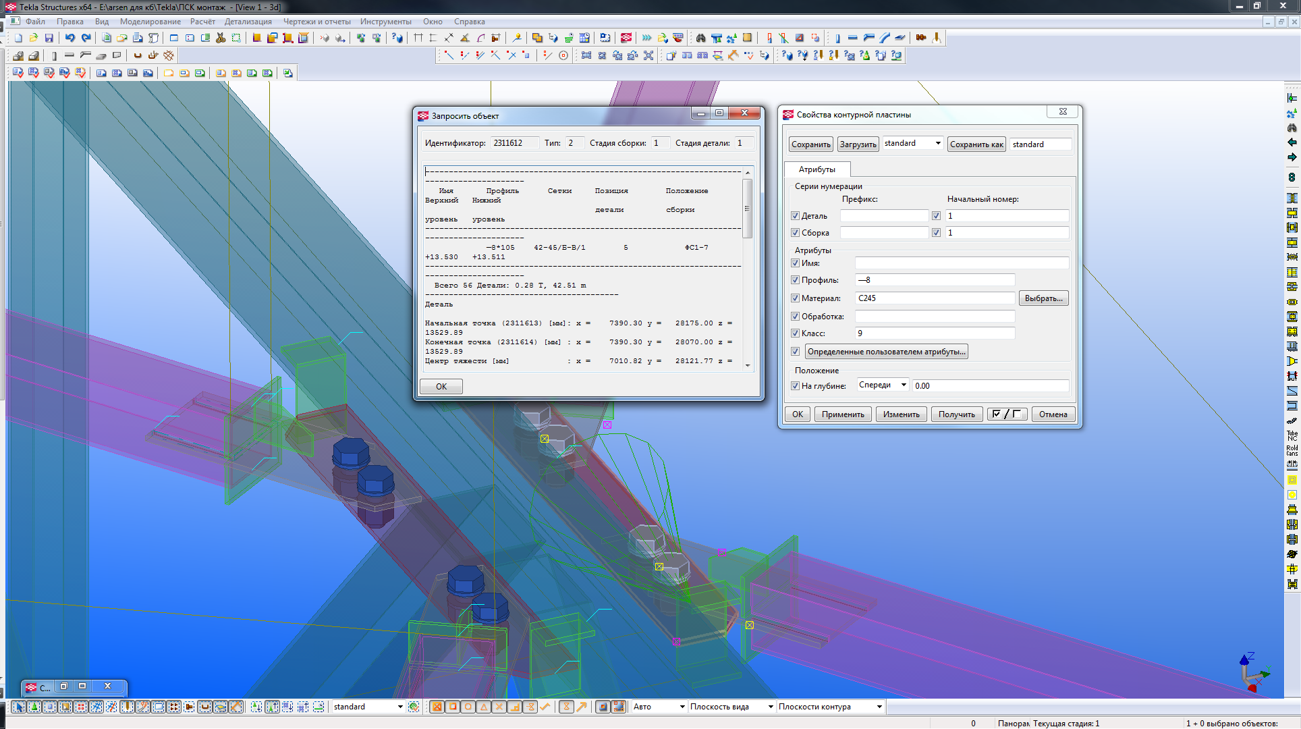Click the Изменить button
Screen dimensions: 1301x729
coord(901,414)
